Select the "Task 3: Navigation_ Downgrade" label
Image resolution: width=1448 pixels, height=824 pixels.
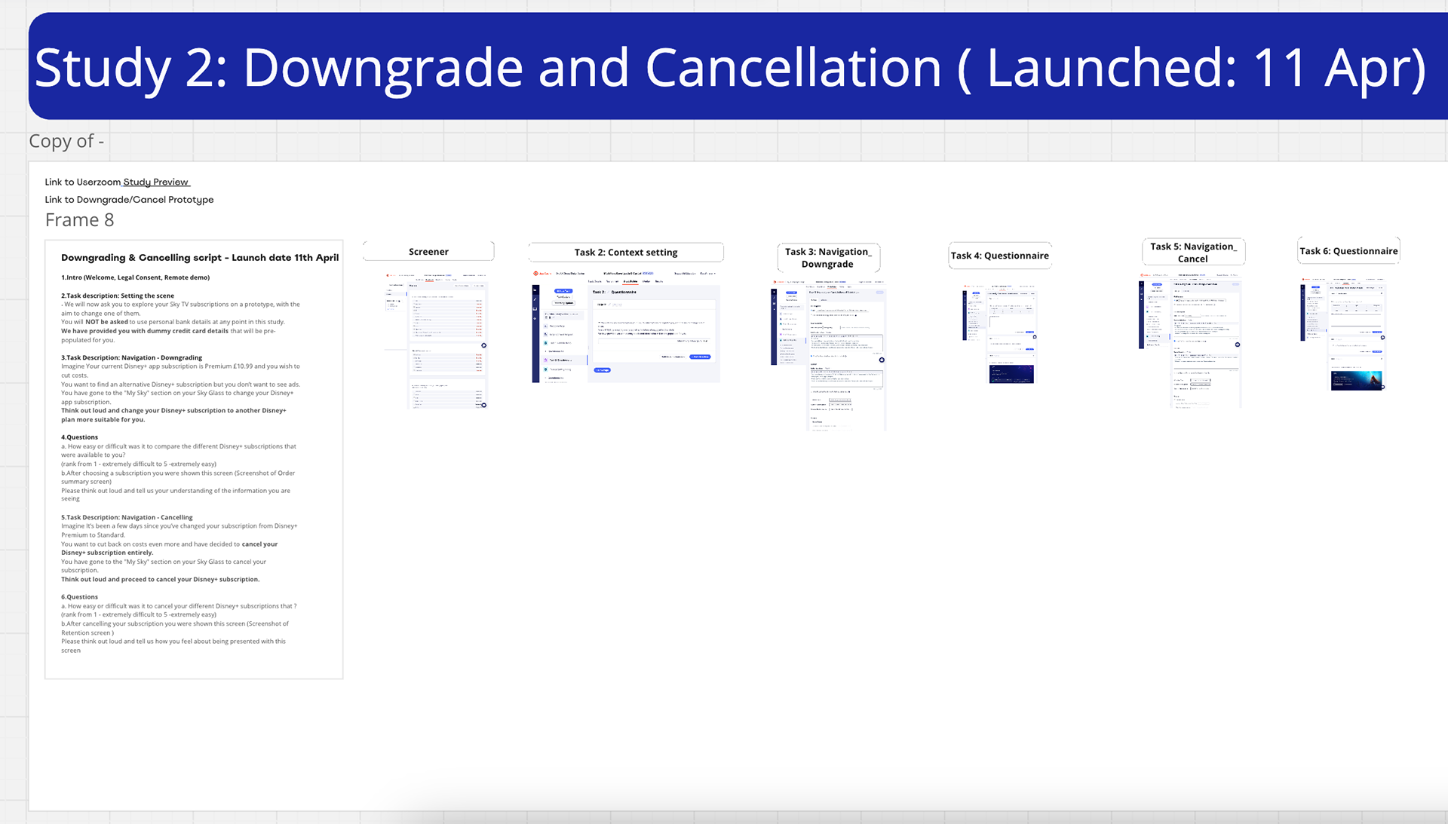(x=828, y=258)
